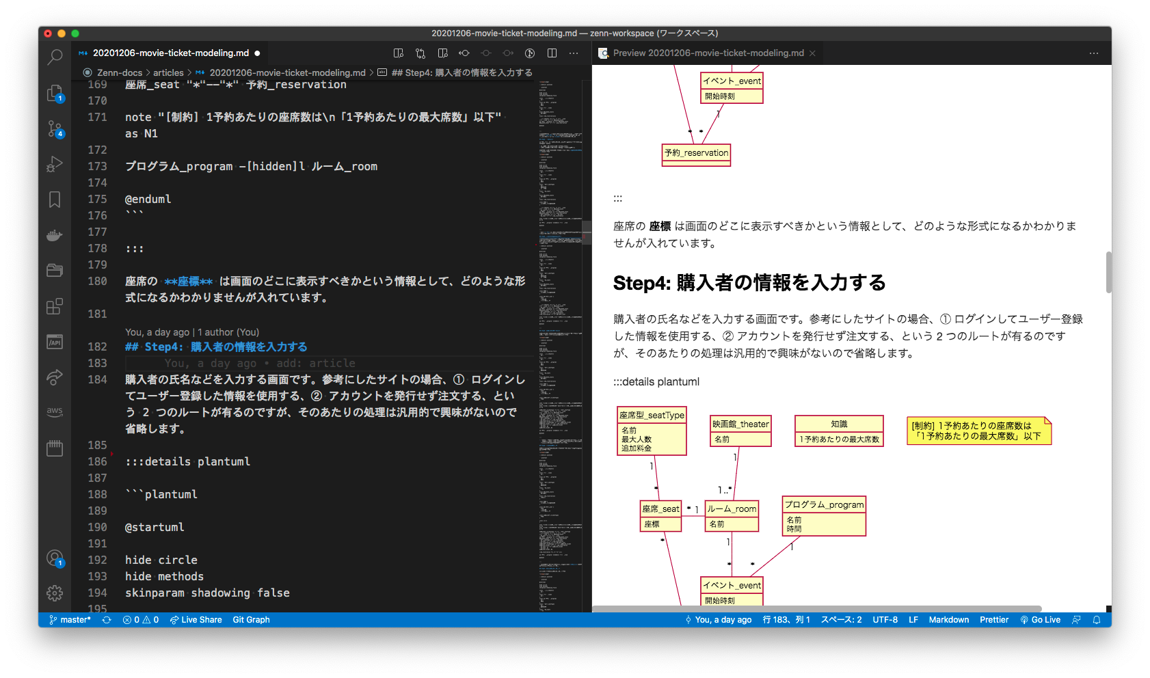Click the yellow constraint note in diagram

tap(978, 431)
